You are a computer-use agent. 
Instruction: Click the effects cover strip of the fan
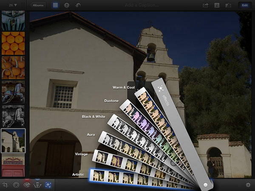tap(181, 134)
